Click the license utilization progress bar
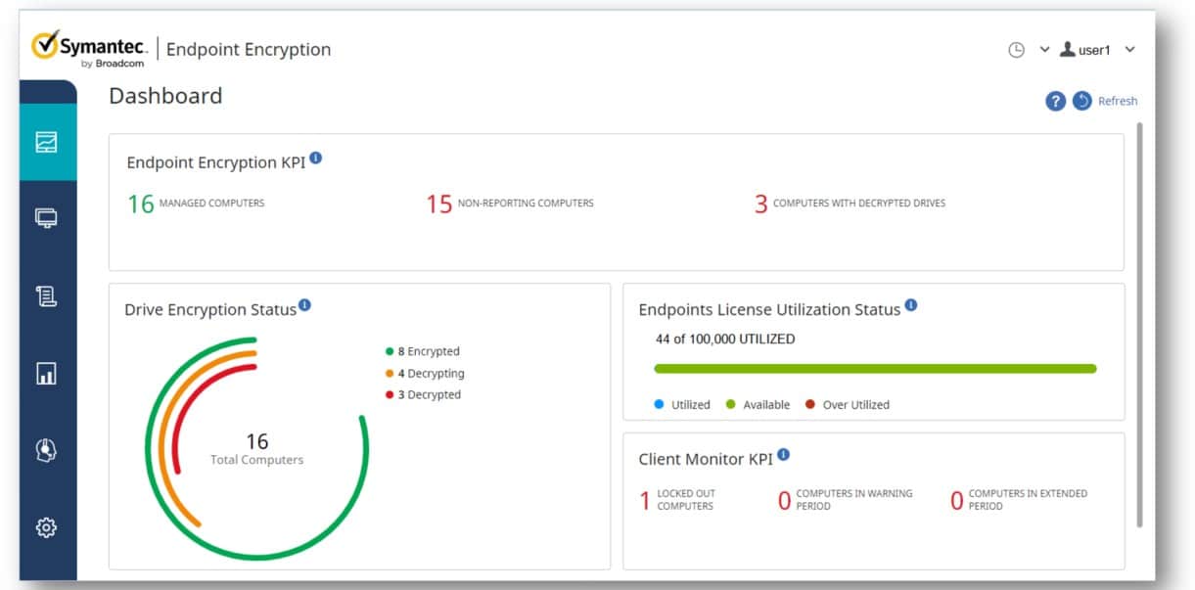1195x590 pixels. [875, 369]
